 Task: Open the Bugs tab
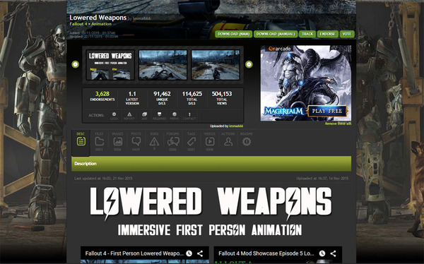154,141
